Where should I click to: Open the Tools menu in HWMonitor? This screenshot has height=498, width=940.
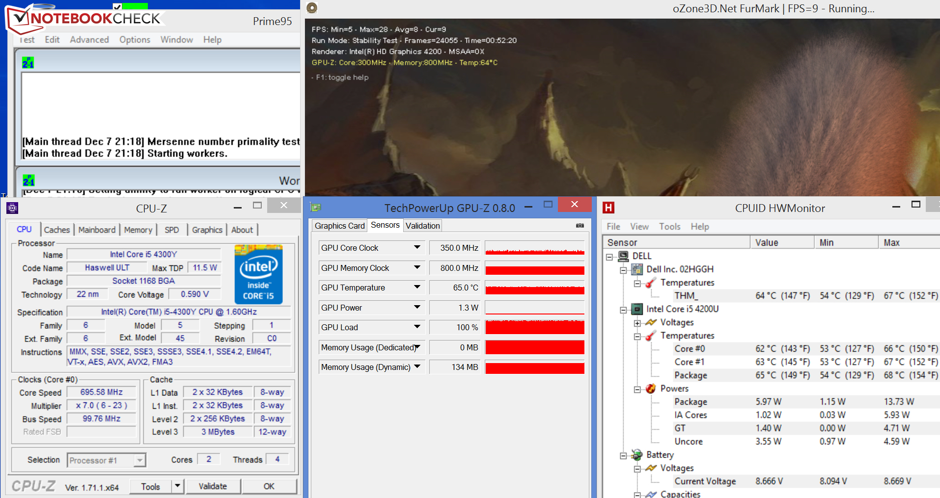(x=669, y=227)
